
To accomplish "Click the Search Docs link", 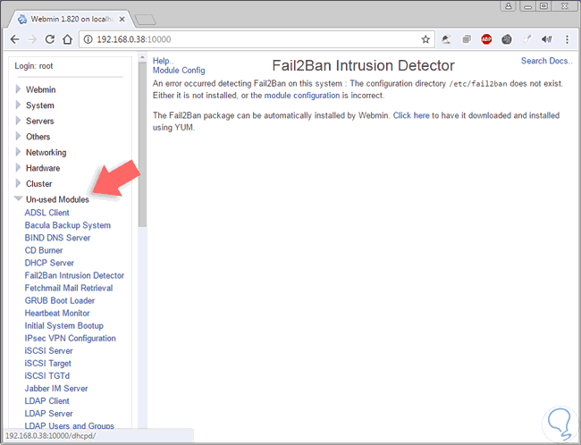I will click(546, 61).
